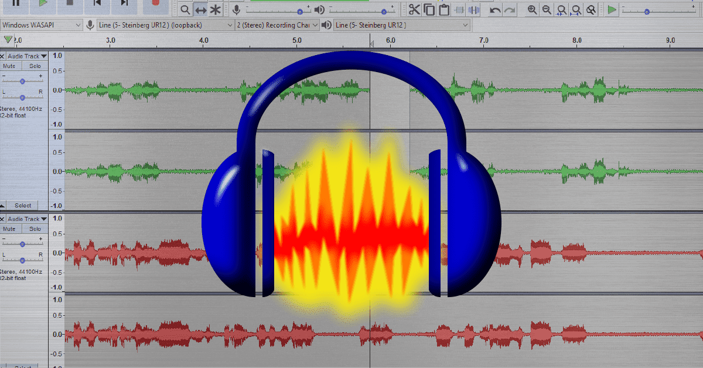Open the first Audio Track name menu
The image size is (703, 368).
pyautogui.click(x=27, y=56)
